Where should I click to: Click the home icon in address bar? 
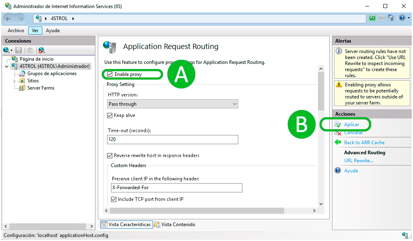click(x=391, y=18)
